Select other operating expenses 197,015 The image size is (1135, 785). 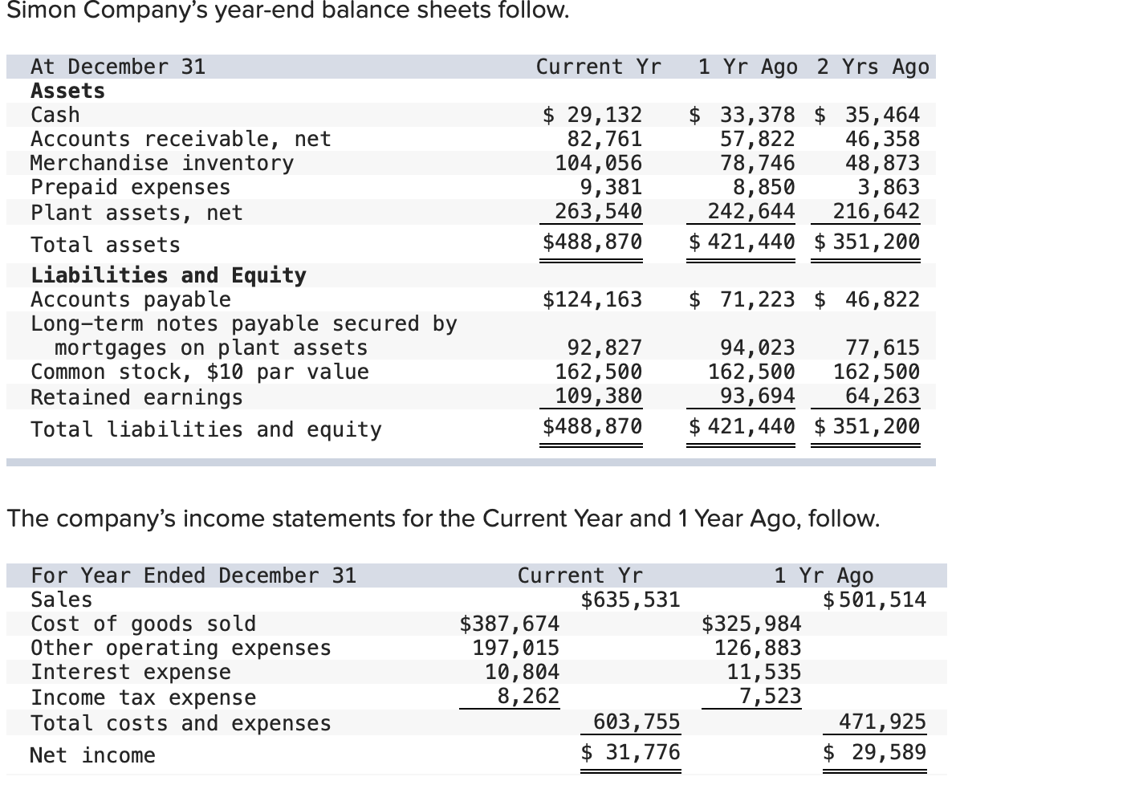coord(516,648)
